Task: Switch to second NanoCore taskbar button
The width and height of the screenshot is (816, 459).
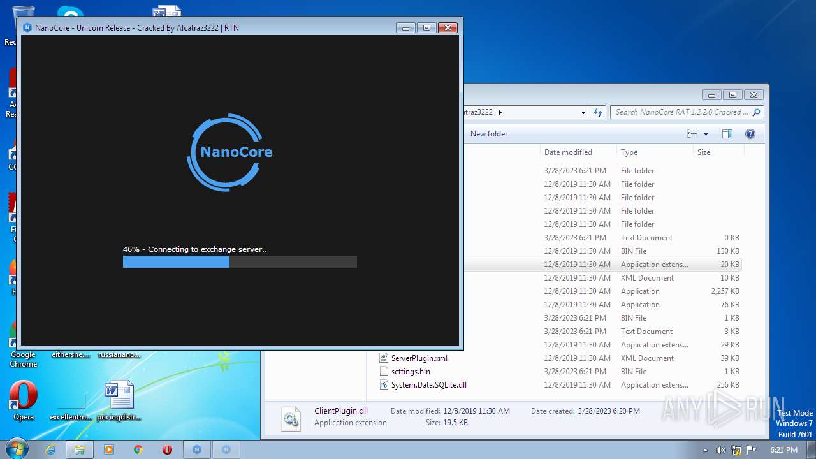Action: (226, 449)
